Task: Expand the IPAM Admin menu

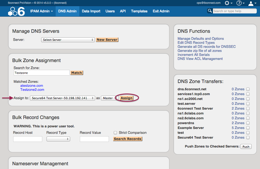Action: 41,11
